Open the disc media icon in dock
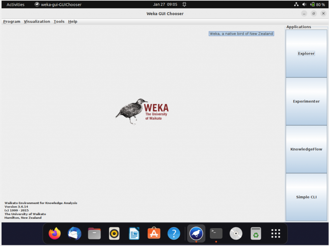Image resolution: width=329 pixels, height=246 pixels. [x=236, y=233]
